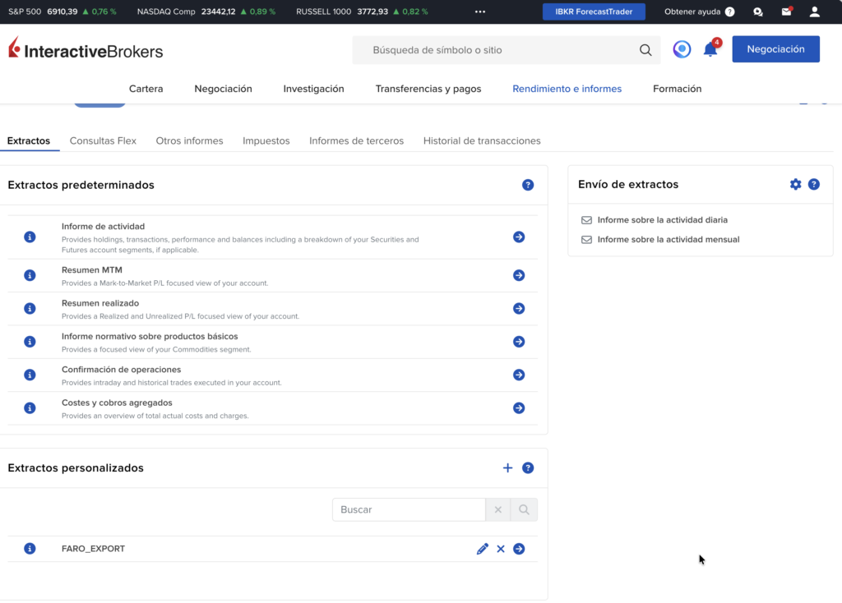Edit FARO_EXPORT with the pencil icon
The image size is (842, 603).
pos(483,548)
